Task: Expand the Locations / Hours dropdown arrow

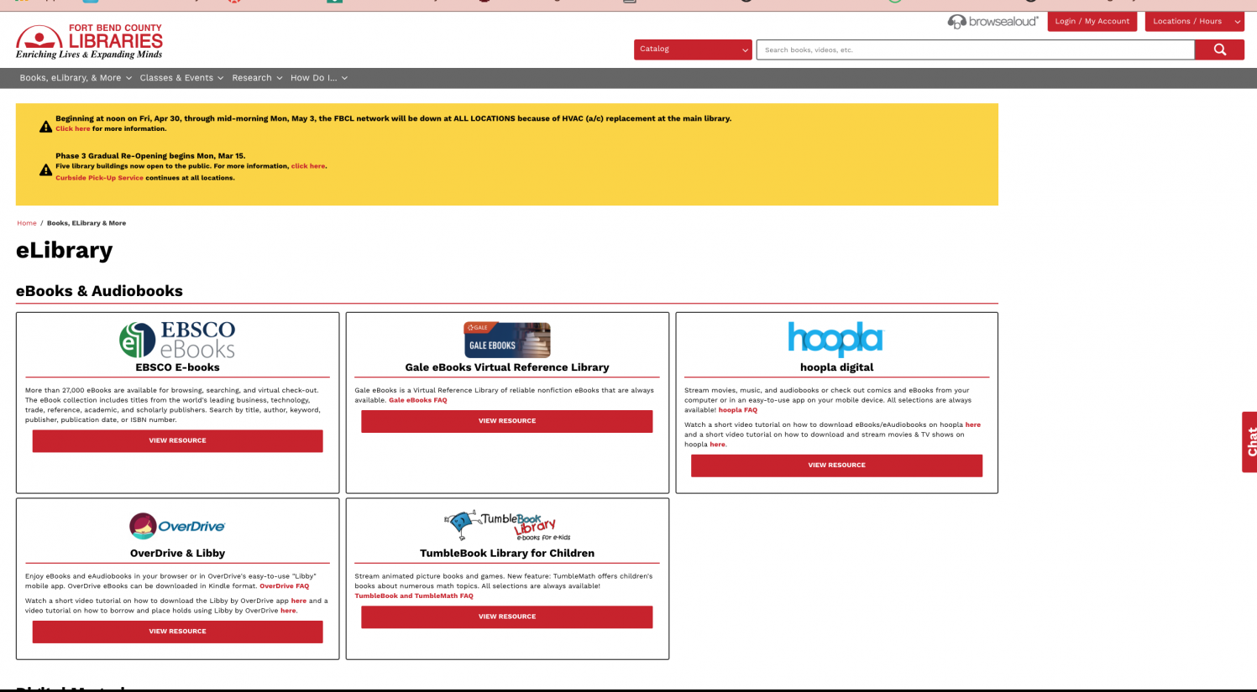Action: click(1237, 22)
